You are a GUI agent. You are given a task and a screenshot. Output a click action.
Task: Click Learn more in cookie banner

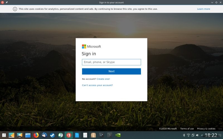pos(203,9)
